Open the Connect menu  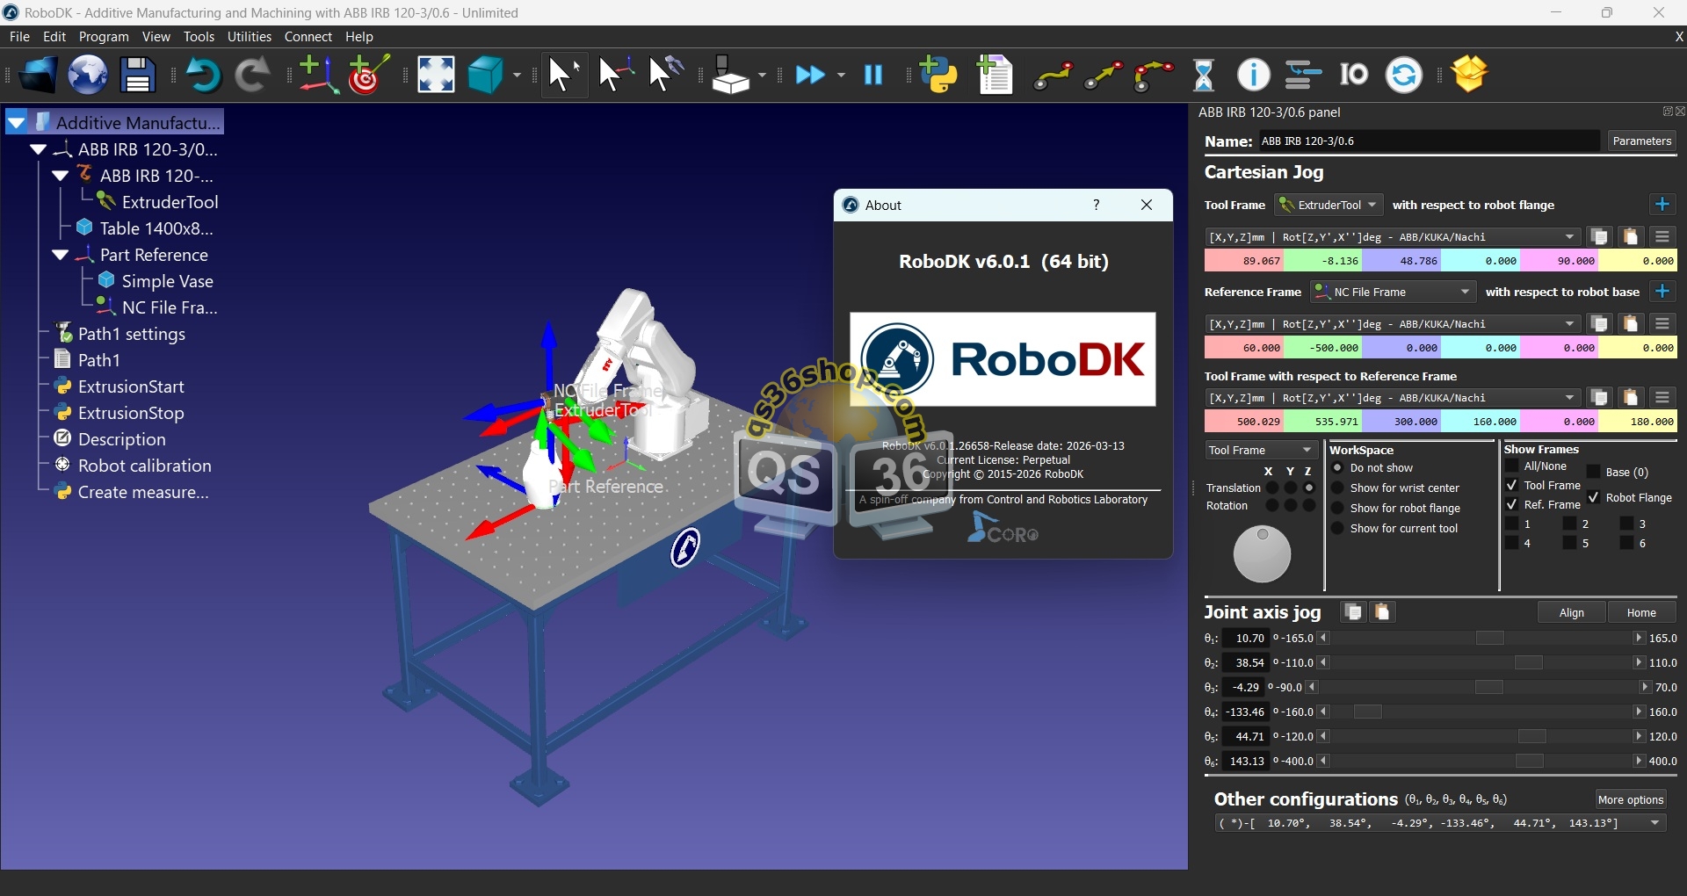(x=308, y=37)
